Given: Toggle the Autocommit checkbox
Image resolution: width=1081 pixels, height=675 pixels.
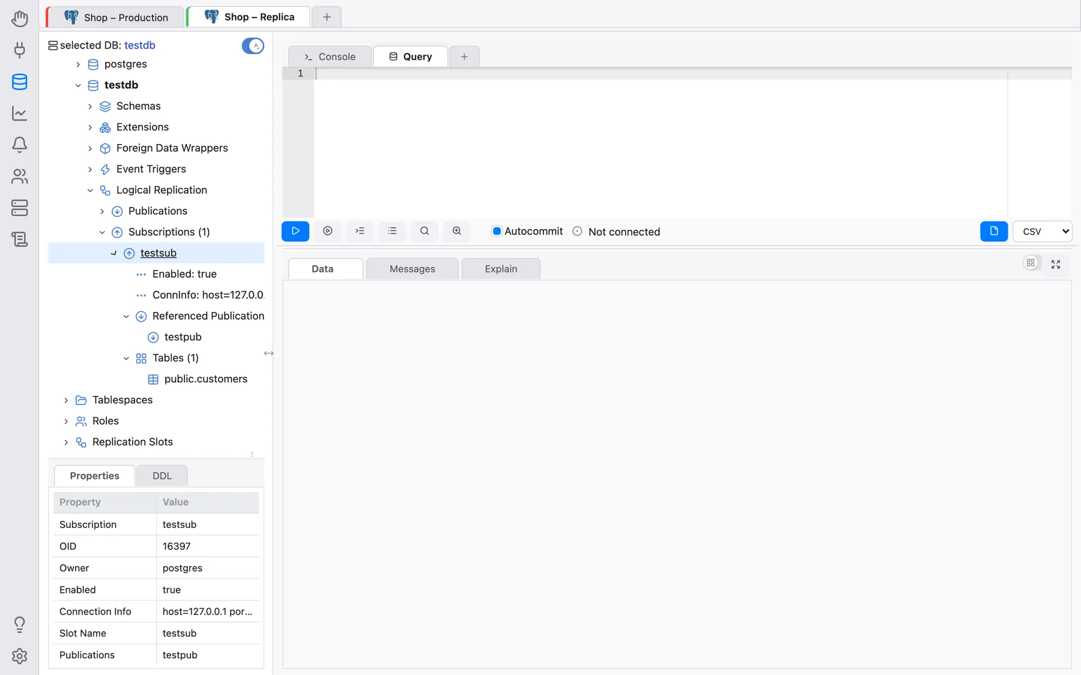Looking at the screenshot, I should tap(497, 231).
